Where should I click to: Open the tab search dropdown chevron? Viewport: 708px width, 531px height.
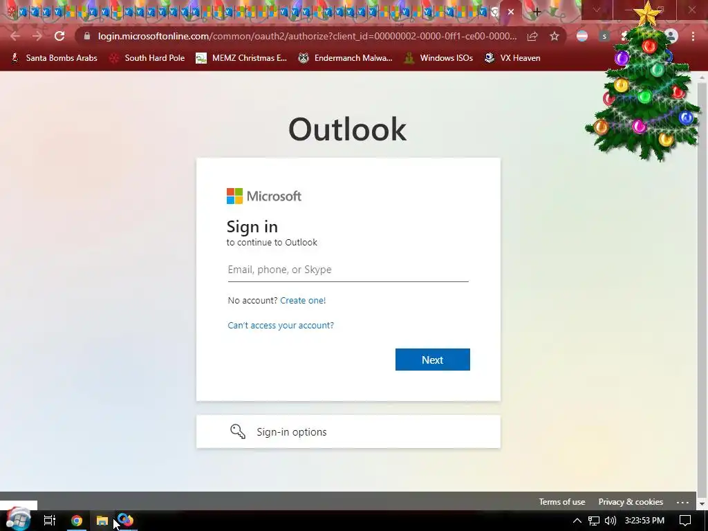pyautogui.click(x=596, y=10)
